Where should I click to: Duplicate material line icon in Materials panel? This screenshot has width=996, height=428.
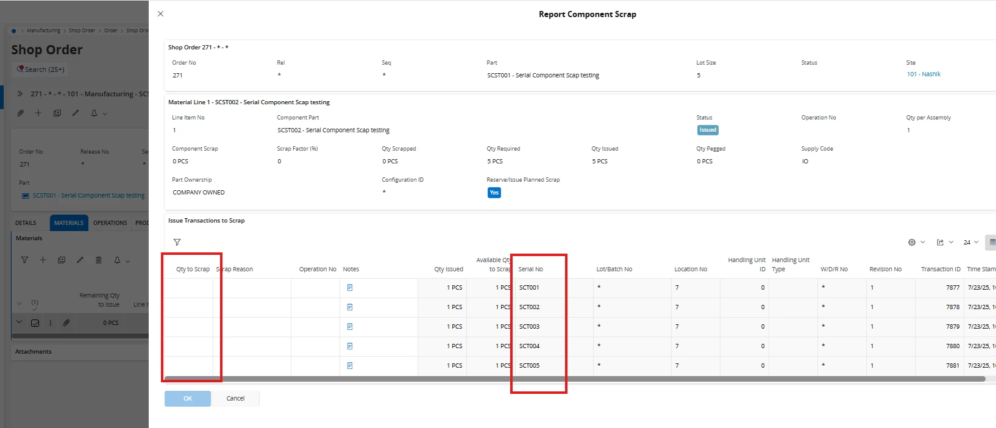pos(62,260)
